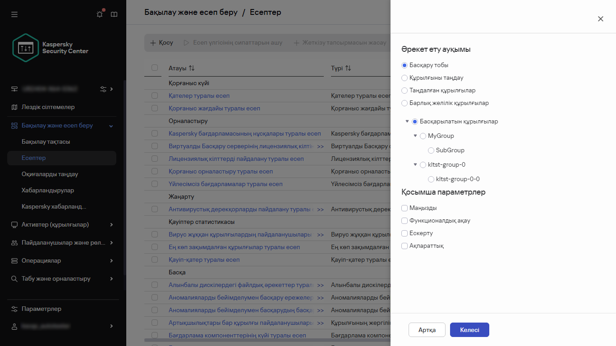616x346 pixels.
Task: Enable the Маңызды checkbox
Action: (405, 208)
